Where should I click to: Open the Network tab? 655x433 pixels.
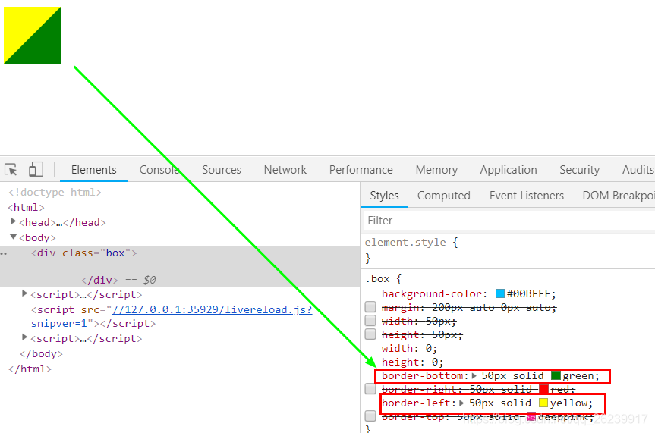coord(285,170)
